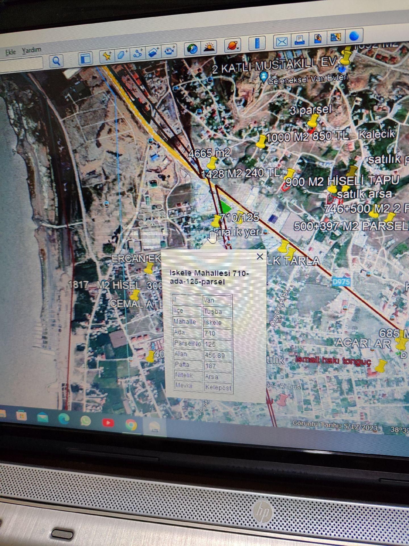The image size is (409, 546).
Task: Select the Add Placemark pushpin tool
Action: click(x=107, y=55)
